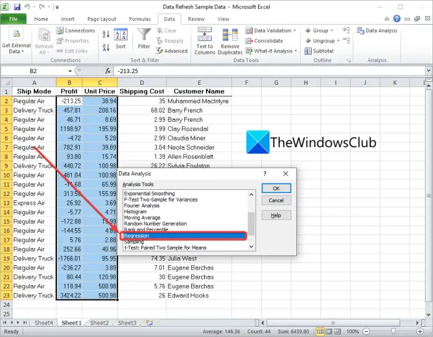
Task: Click the 100% zoom level
Action: [353, 331]
